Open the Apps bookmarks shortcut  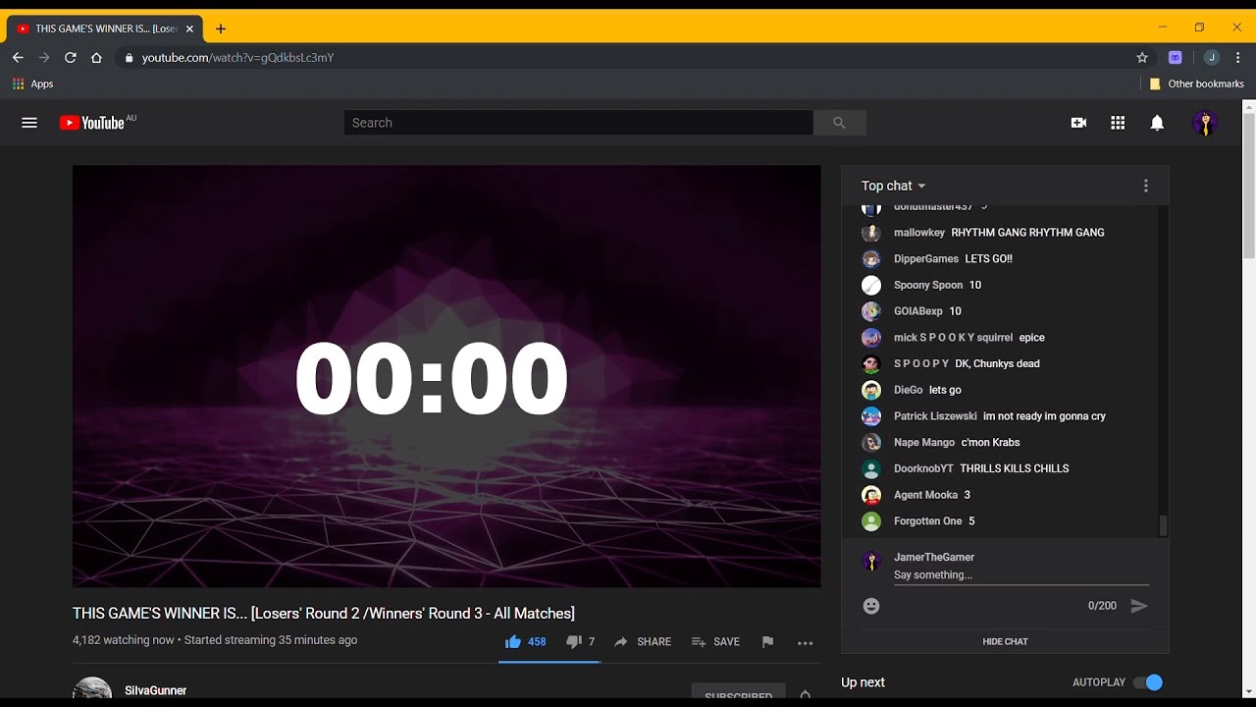coord(32,84)
